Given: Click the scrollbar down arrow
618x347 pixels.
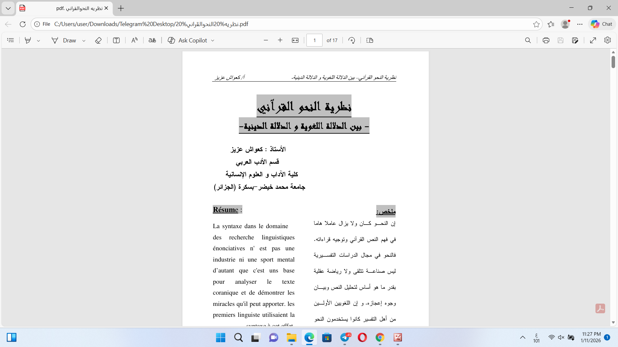Looking at the screenshot, I should [613, 322].
